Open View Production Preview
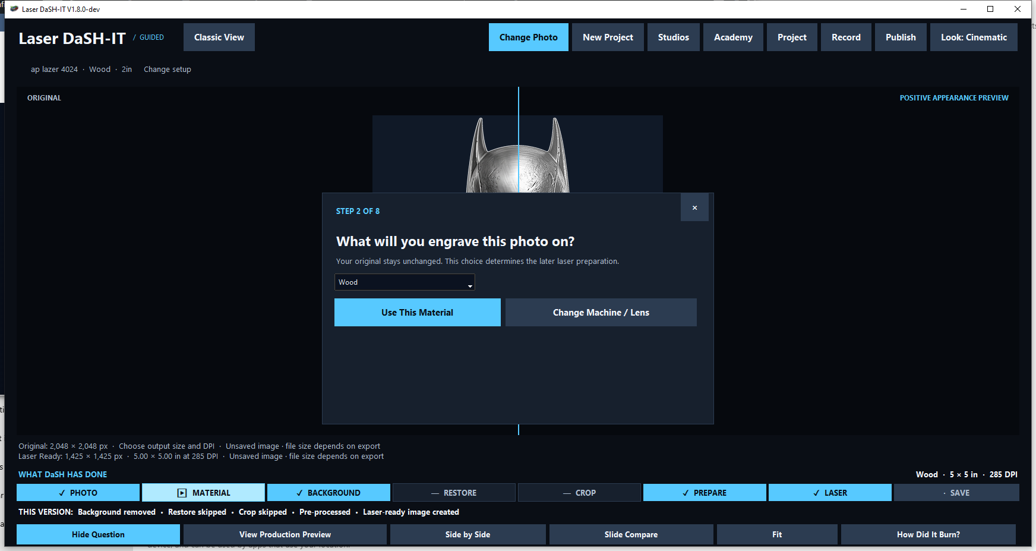This screenshot has width=1036, height=551. (x=285, y=534)
